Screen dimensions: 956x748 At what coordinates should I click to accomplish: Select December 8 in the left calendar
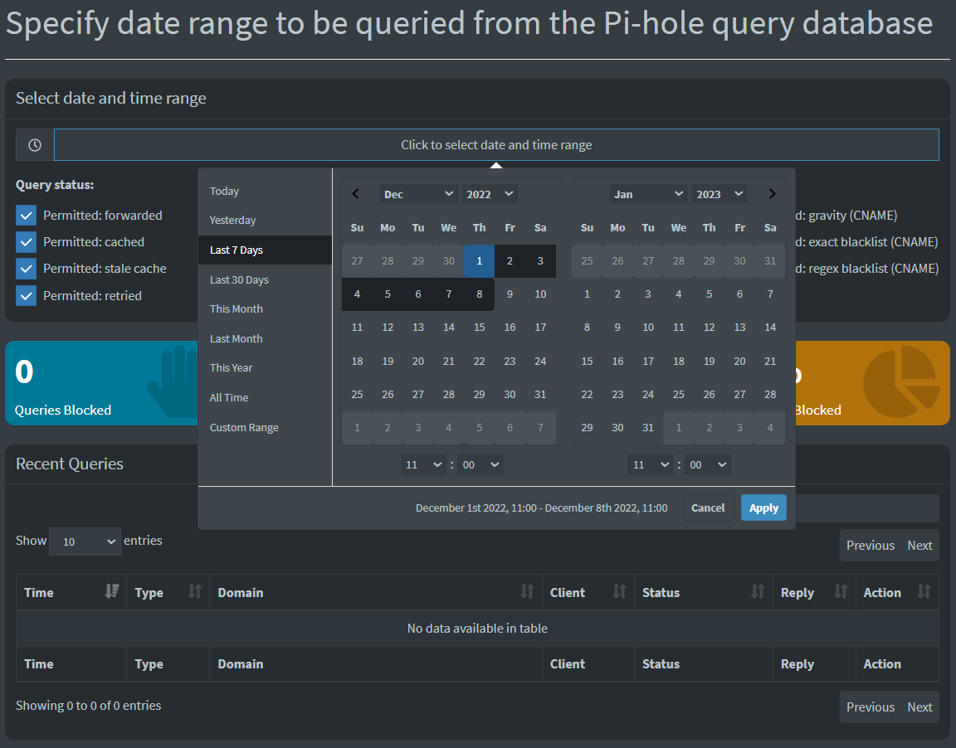coord(479,294)
